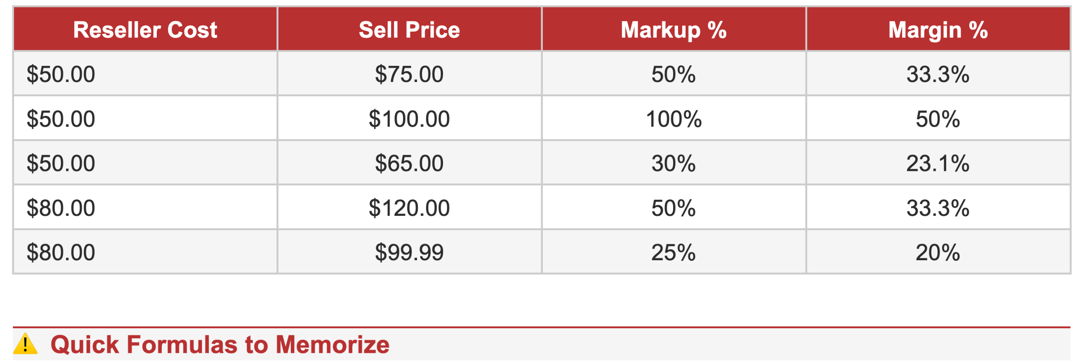Click $80.00 reseller cost in $99.99 row
This screenshot has height=364, width=1084.
coord(61,252)
